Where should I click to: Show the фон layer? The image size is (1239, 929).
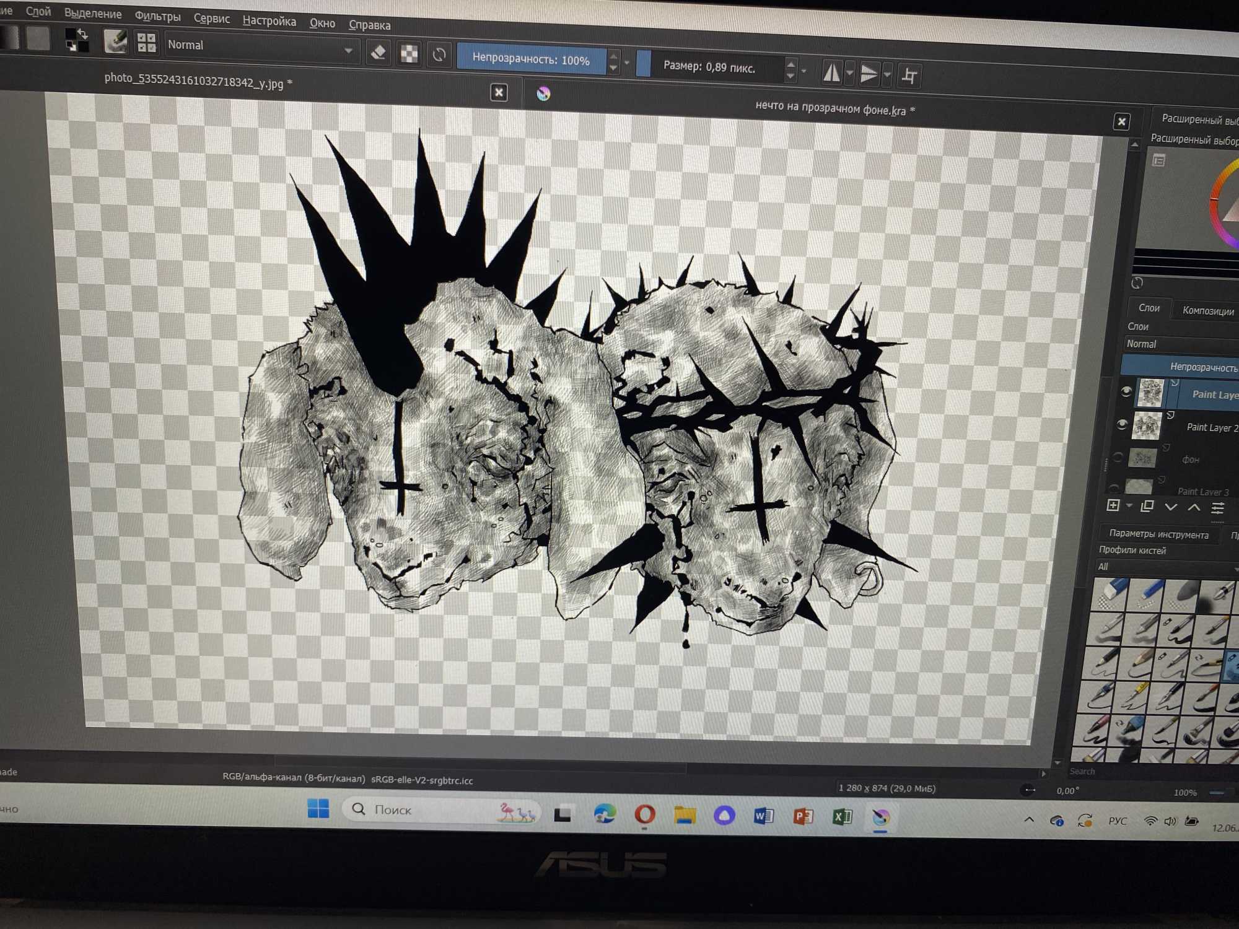point(1117,457)
